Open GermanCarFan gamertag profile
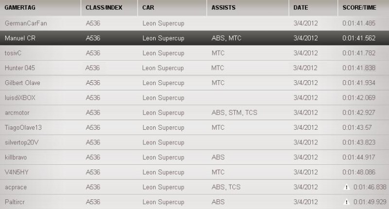389x209 pixels. click(26, 23)
